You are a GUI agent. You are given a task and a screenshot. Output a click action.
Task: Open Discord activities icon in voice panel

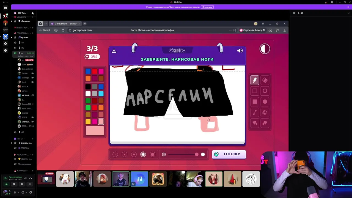(x=22, y=184)
